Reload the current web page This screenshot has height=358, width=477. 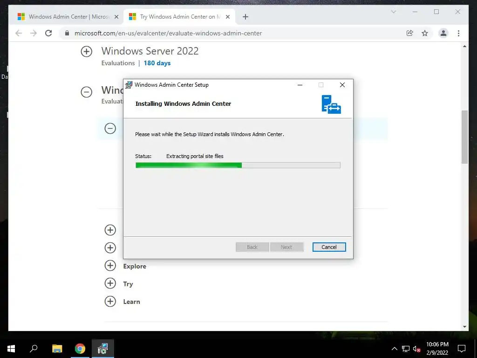pyautogui.click(x=48, y=33)
